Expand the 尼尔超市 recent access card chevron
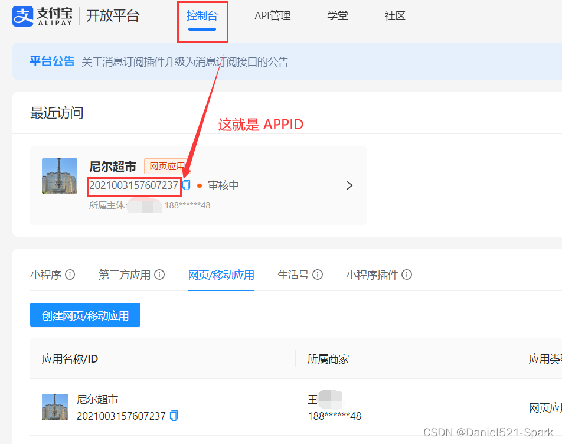The height and width of the screenshot is (444, 562). point(349,185)
